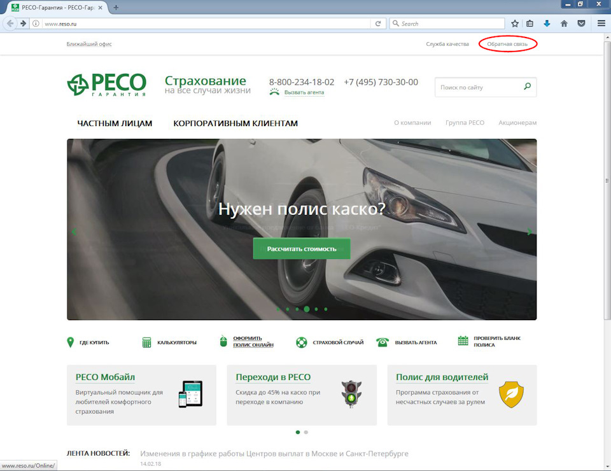Image resolution: width=611 pixels, height=471 pixels.
Task: Open the news headline about Центров выплат
Action: click(274, 453)
